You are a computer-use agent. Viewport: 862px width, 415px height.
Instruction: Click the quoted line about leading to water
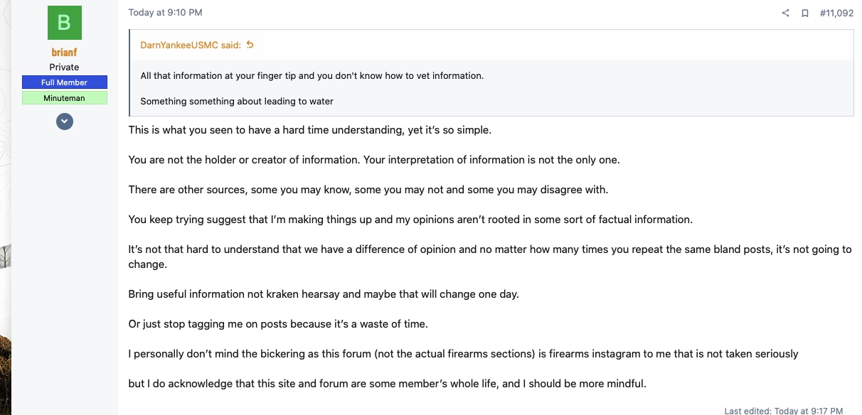[237, 101]
